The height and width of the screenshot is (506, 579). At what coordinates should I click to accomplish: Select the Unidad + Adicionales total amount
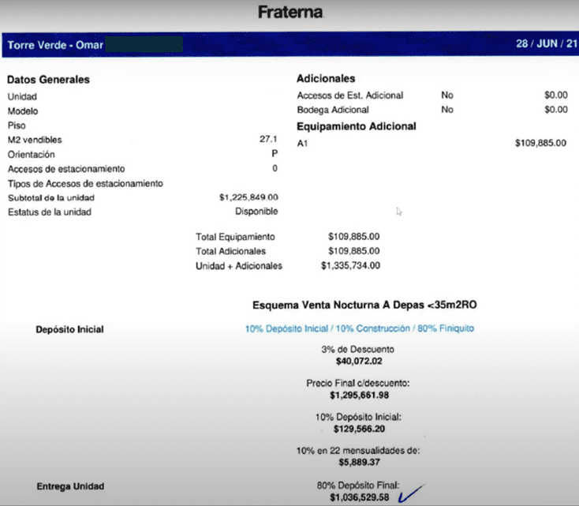(x=350, y=266)
